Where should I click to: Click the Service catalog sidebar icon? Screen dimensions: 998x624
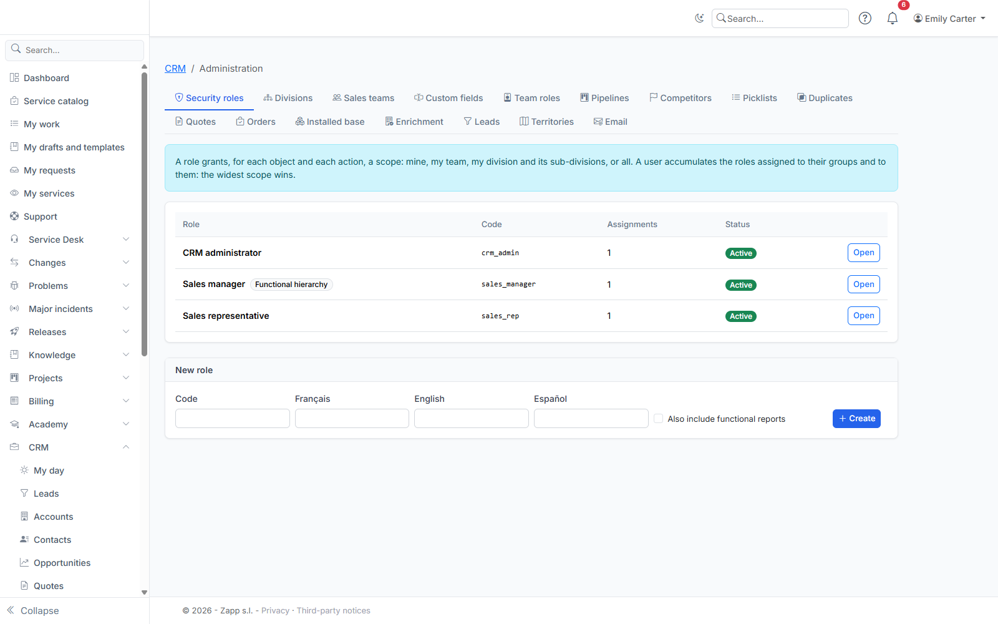click(x=14, y=101)
